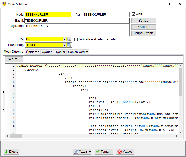
Task: Click the Kaydet... button
Action: [x=144, y=27]
